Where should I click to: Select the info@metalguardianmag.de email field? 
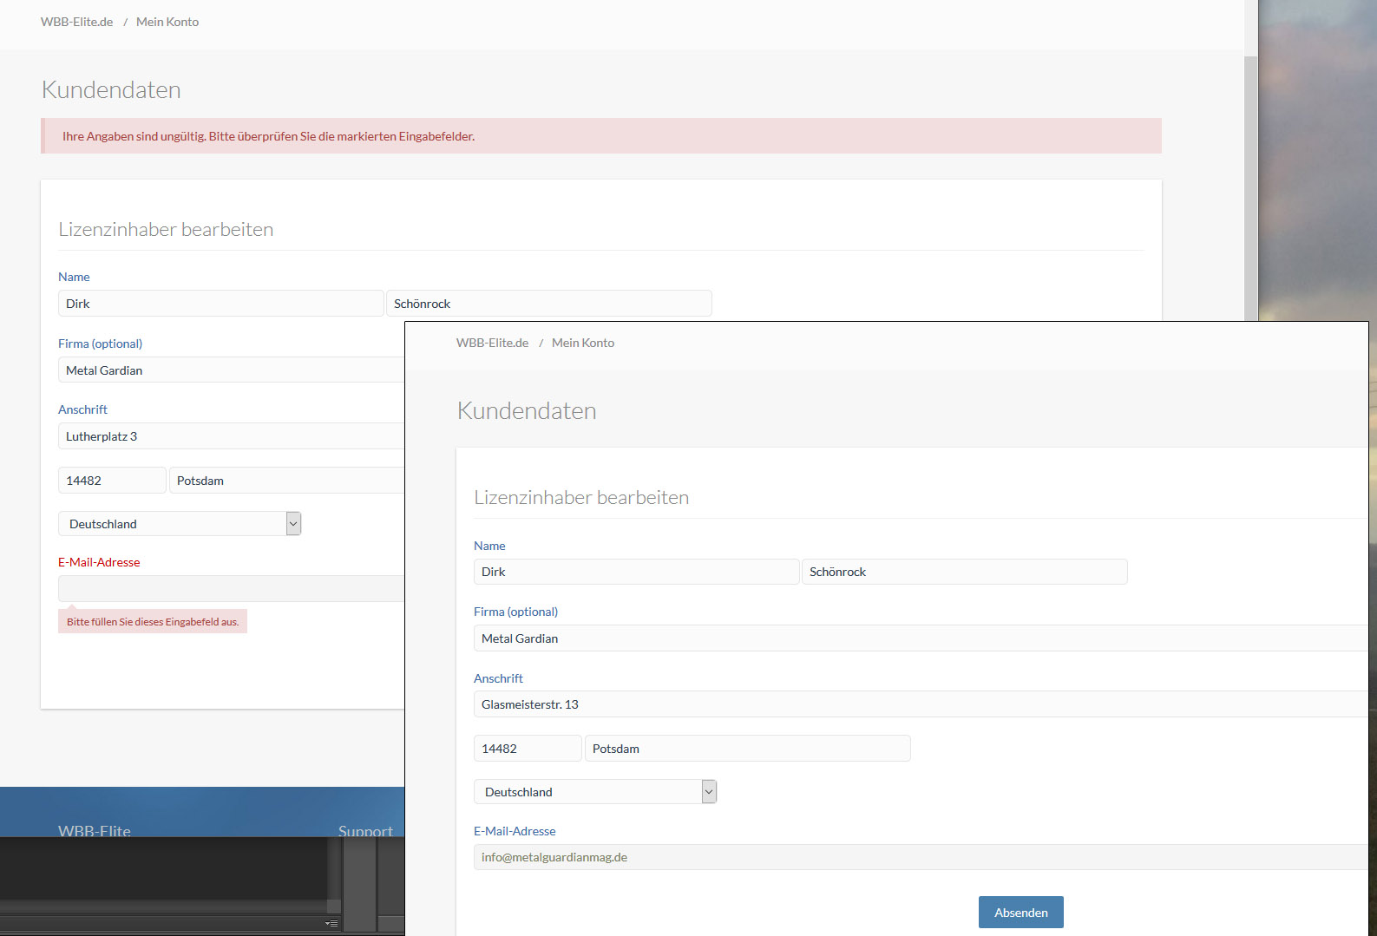pos(920,857)
